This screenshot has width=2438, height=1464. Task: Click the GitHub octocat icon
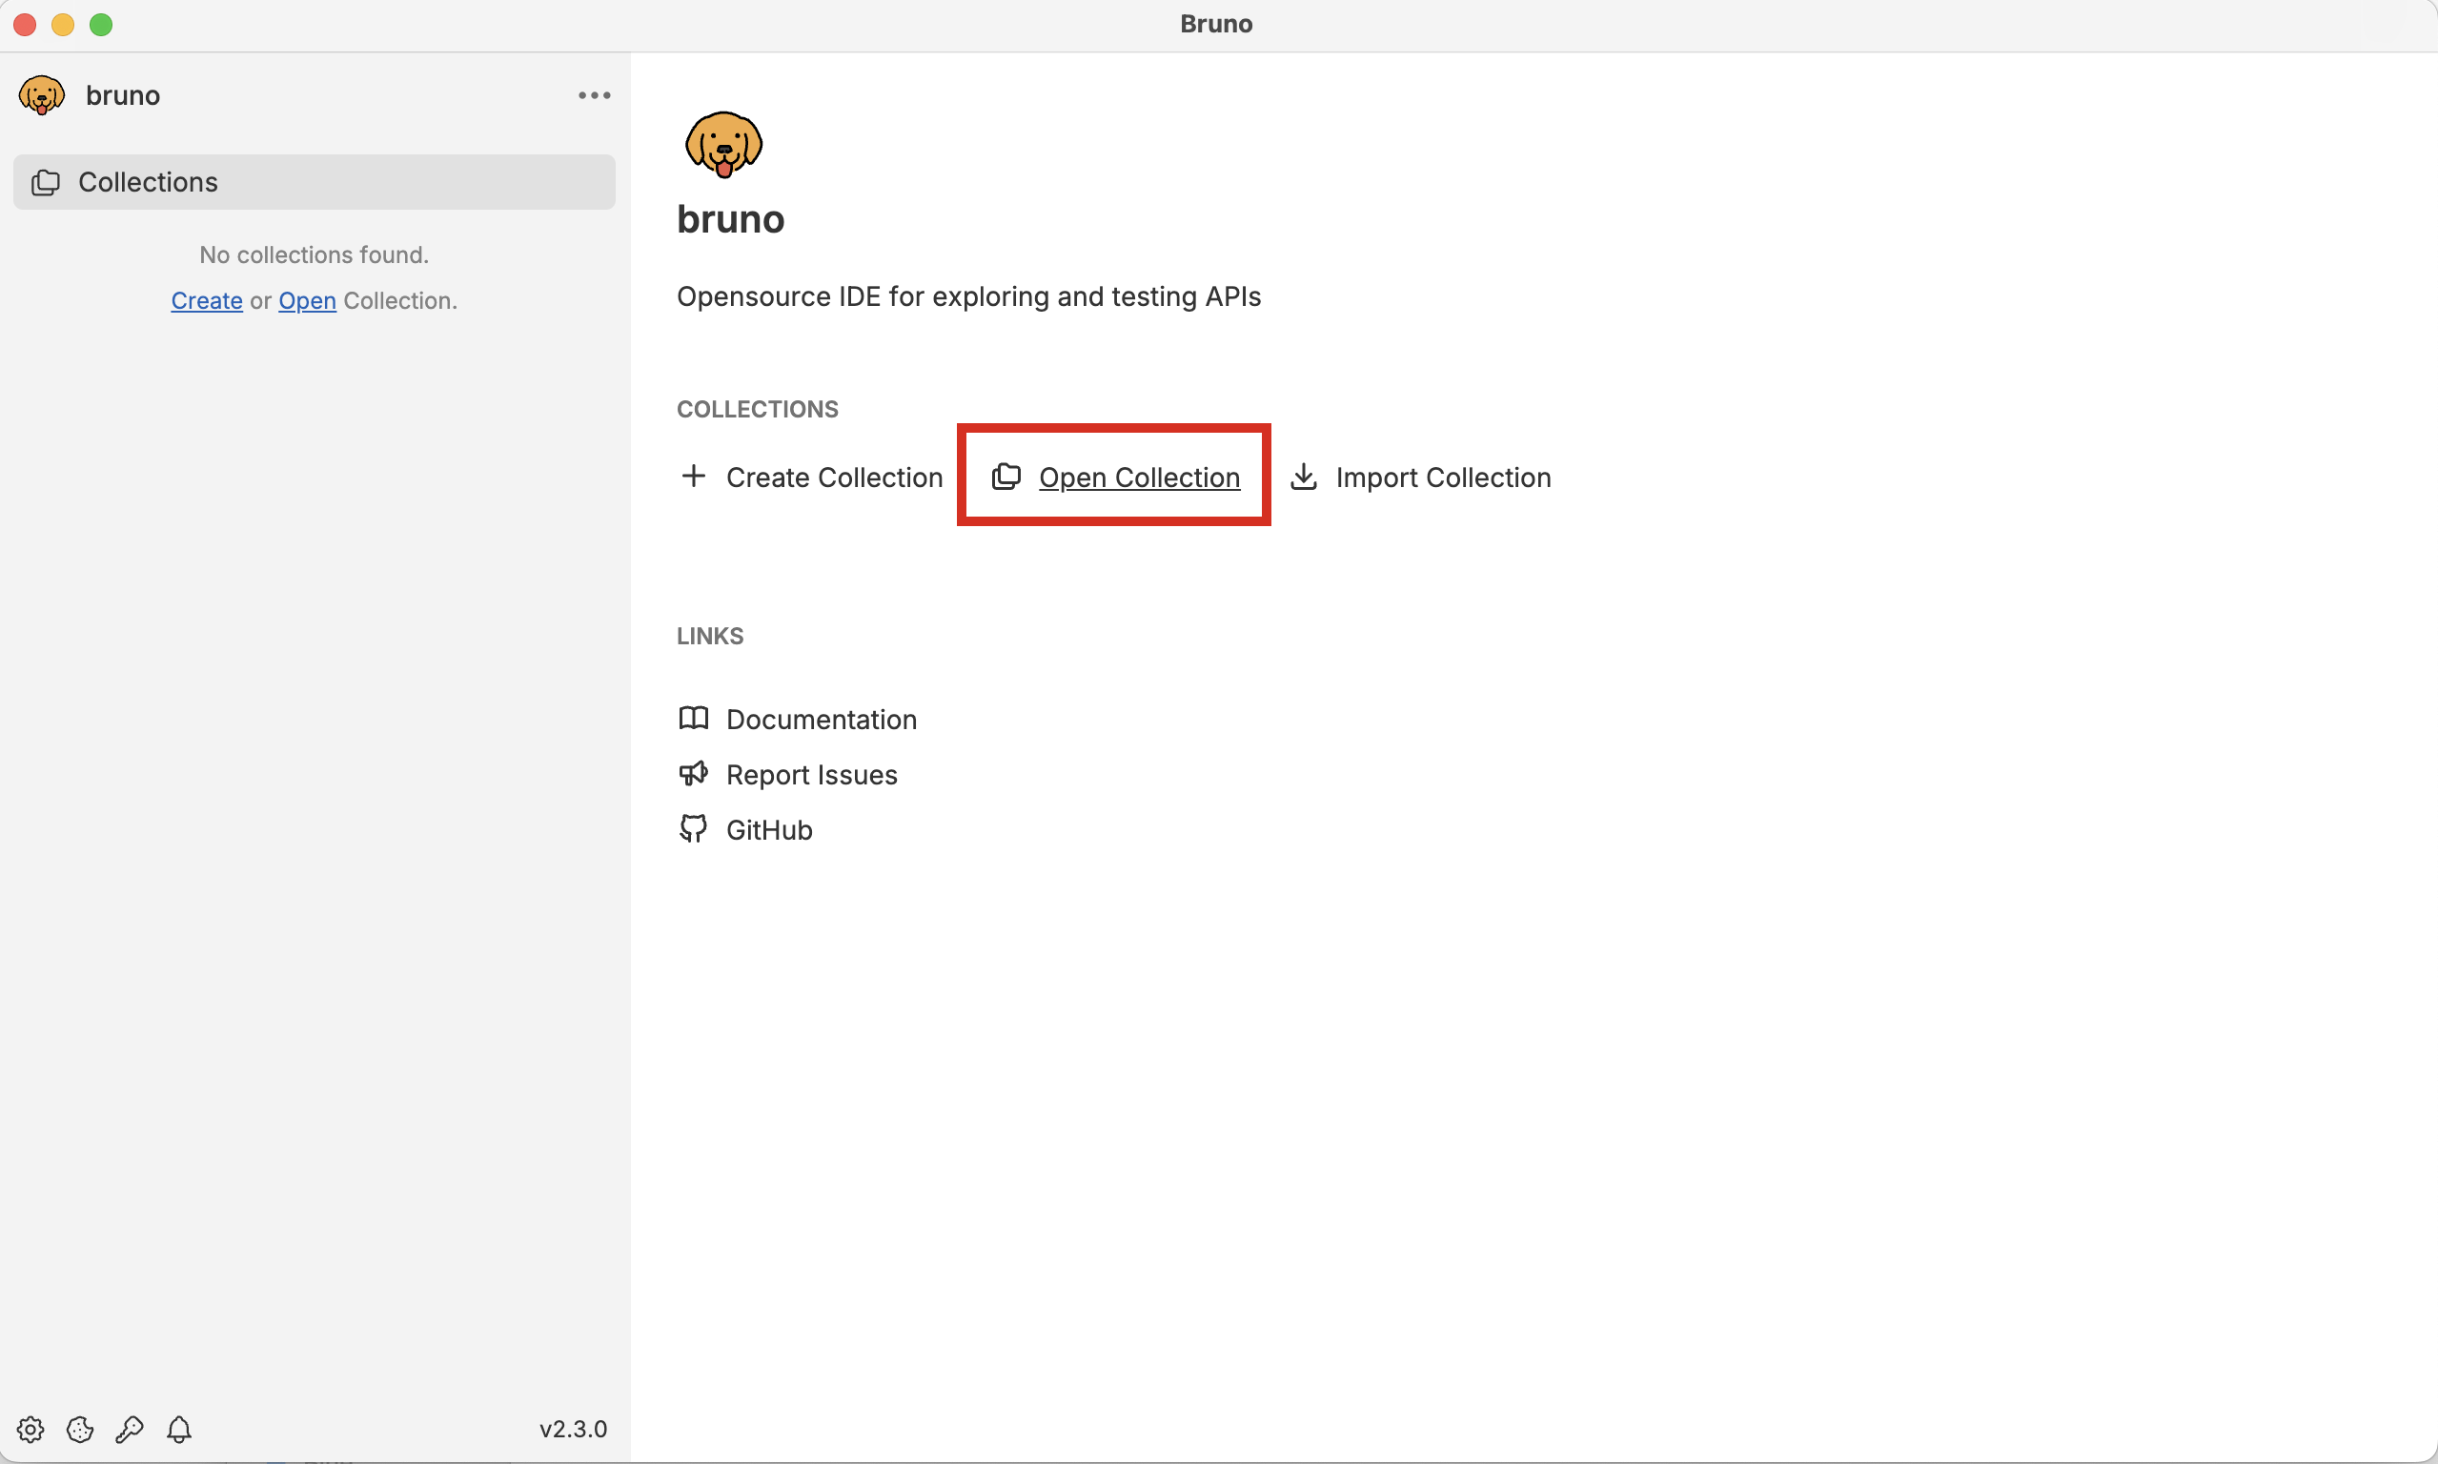point(693,828)
